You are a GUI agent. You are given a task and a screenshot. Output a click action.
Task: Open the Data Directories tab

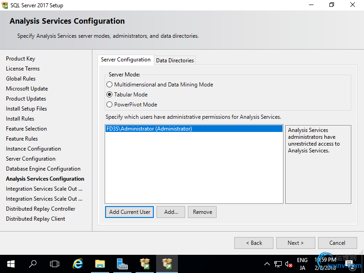tap(175, 61)
